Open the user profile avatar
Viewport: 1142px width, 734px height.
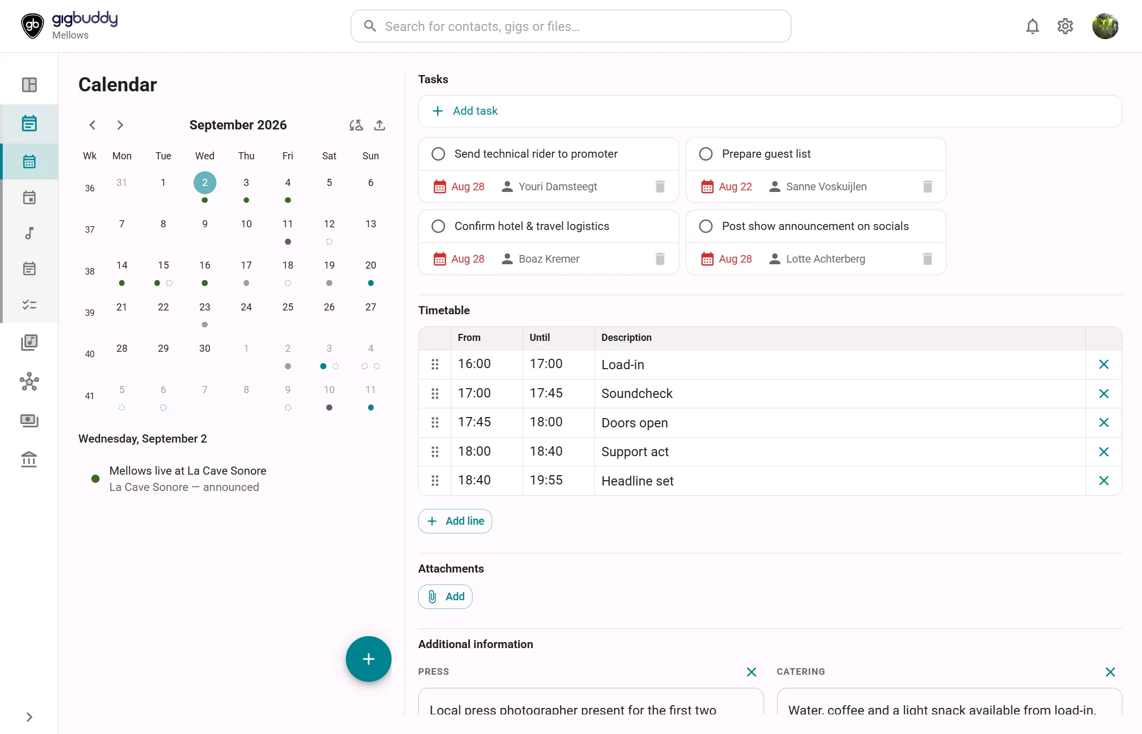[x=1105, y=26]
